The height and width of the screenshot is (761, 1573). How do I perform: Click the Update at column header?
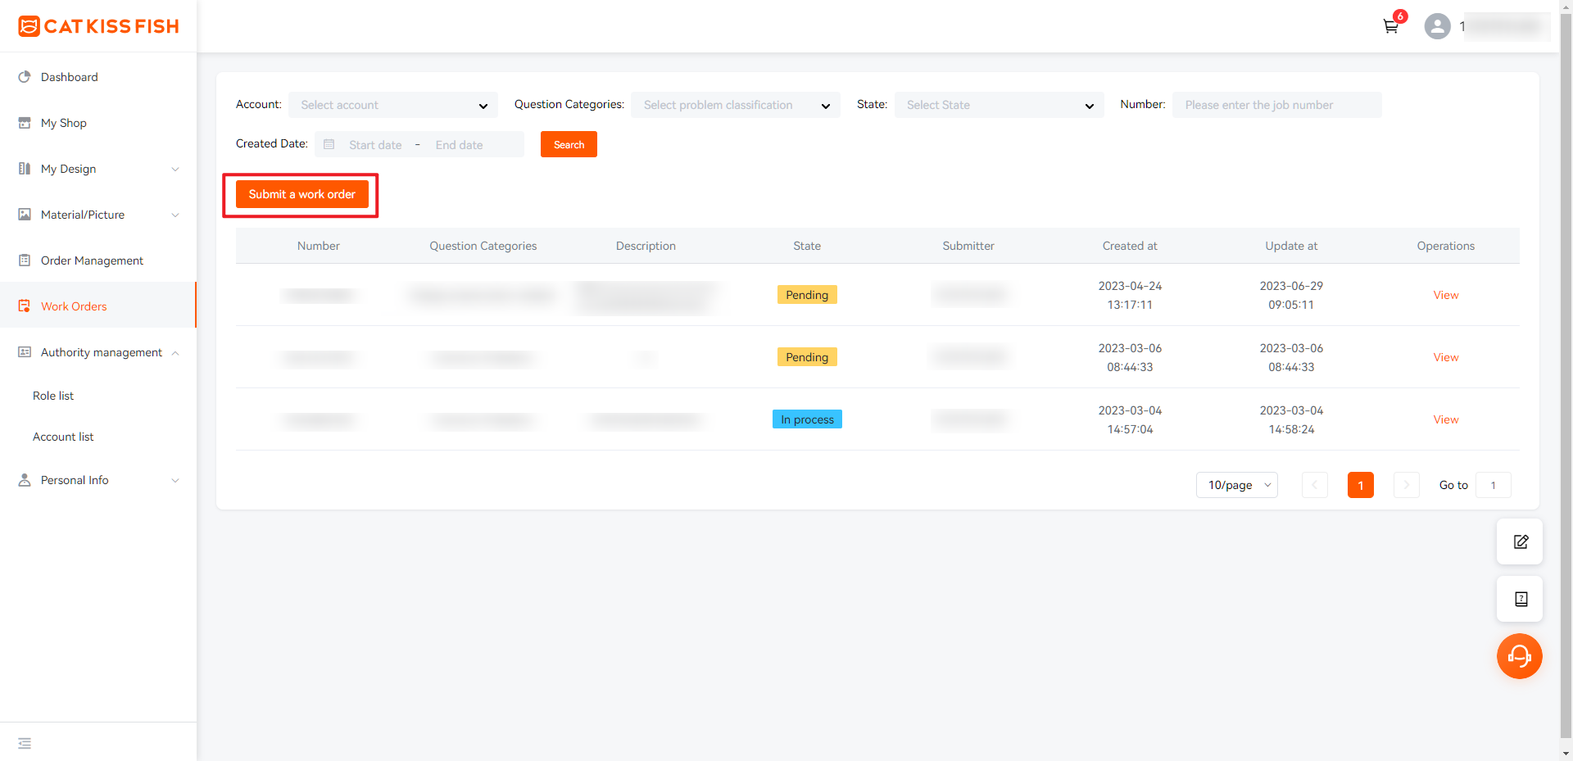coord(1291,246)
